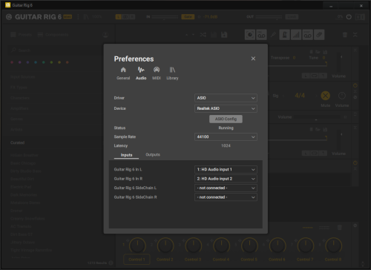Select the Curated filter category
371x270 pixels.
(x=17, y=142)
